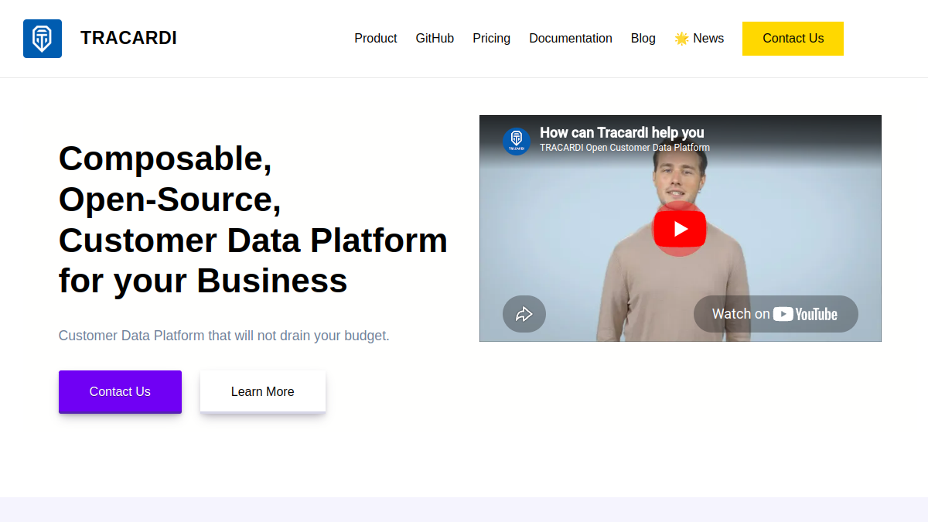Click the channel name TRACARDI Open Customer Data Platform
Viewport: 928px width, 522px height.
pyautogui.click(x=625, y=148)
